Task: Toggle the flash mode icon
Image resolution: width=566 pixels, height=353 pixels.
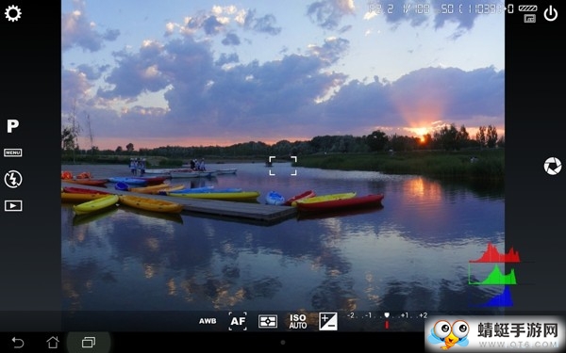Action: click(x=13, y=180)
